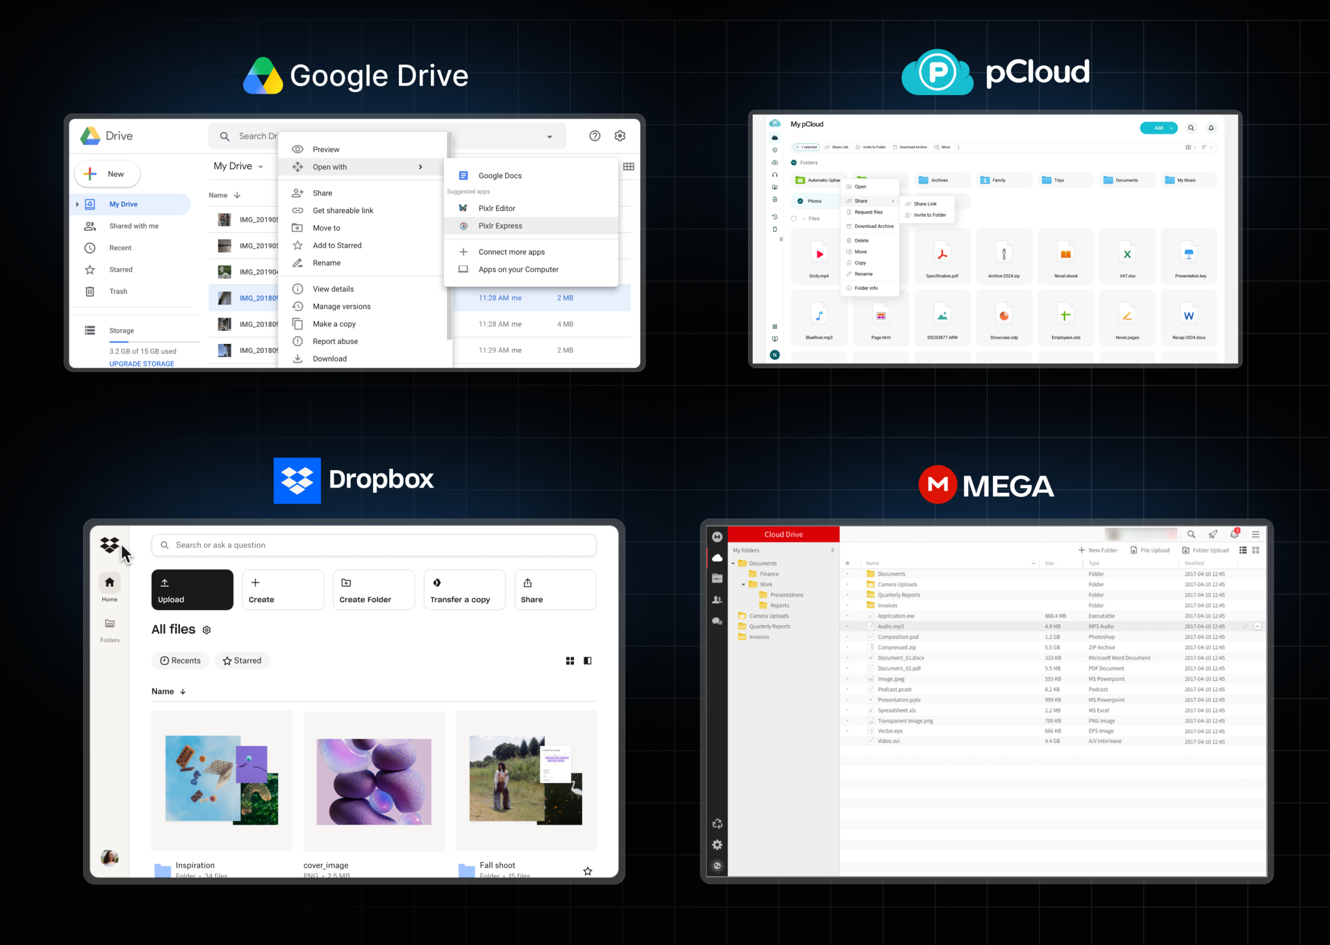
Task: Toggle Dropbox details side panel icon
Action: tap(588, 661)
